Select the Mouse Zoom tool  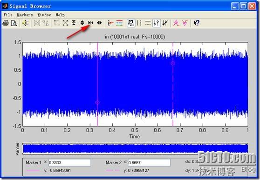tap(57, 23)
